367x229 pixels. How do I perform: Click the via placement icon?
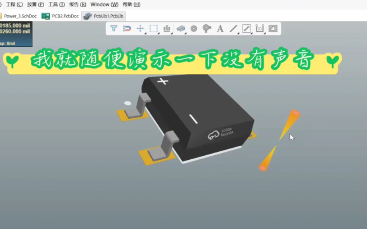(x=193, y=28)
